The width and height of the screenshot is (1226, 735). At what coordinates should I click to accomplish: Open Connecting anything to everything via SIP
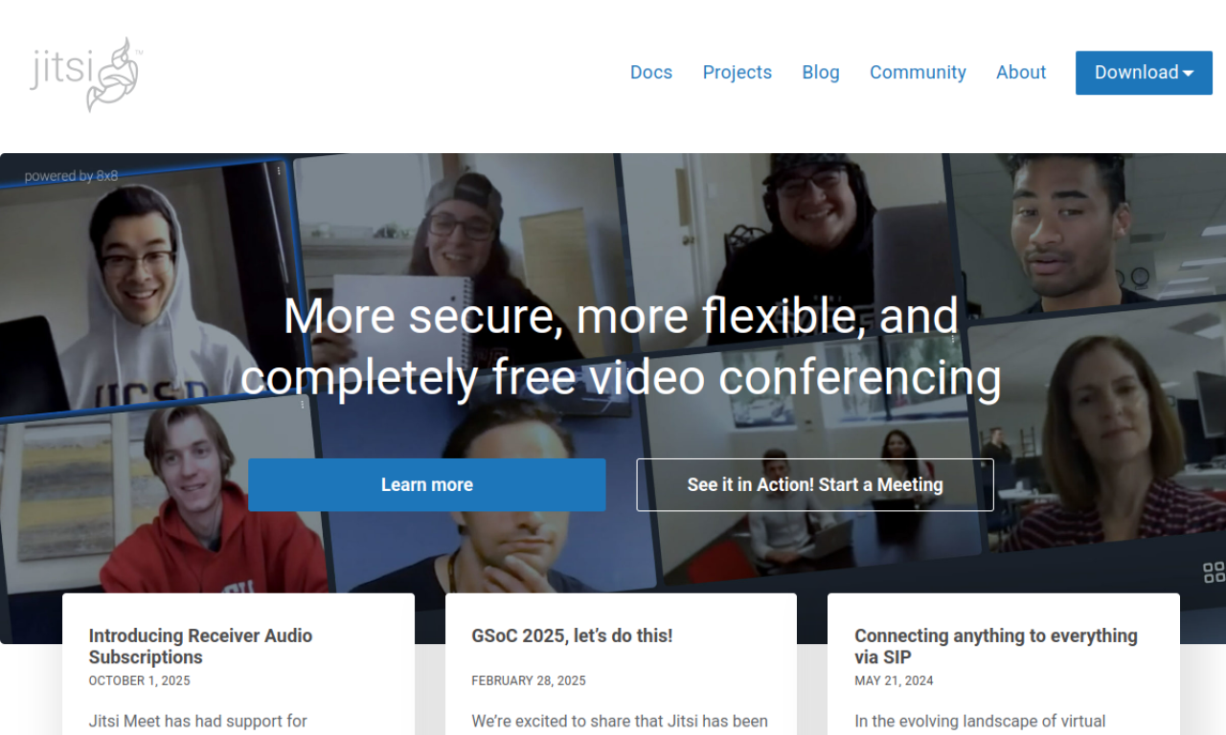click(x=996, y=646)
